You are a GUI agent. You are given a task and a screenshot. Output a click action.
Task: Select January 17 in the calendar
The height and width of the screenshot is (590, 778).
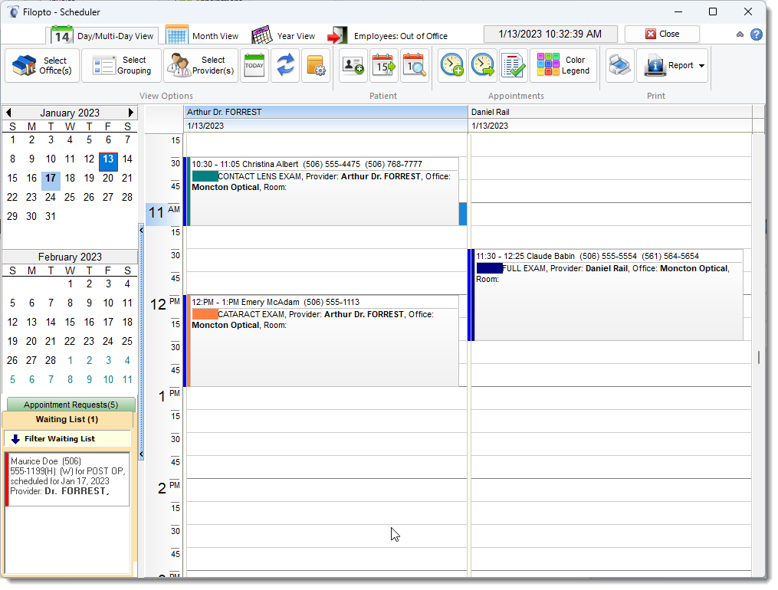pyautogui.click(x=51, y=179)
